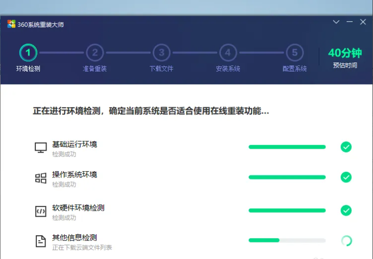Click the 操作系统环境 progress bar
This screenshot has width=373, height=259.
287,177
